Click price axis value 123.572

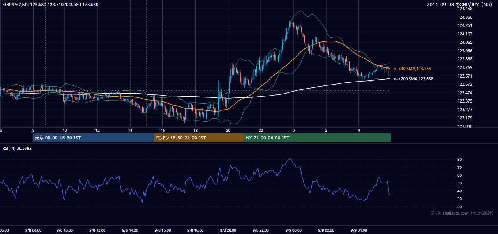click(x=465, y=84)
